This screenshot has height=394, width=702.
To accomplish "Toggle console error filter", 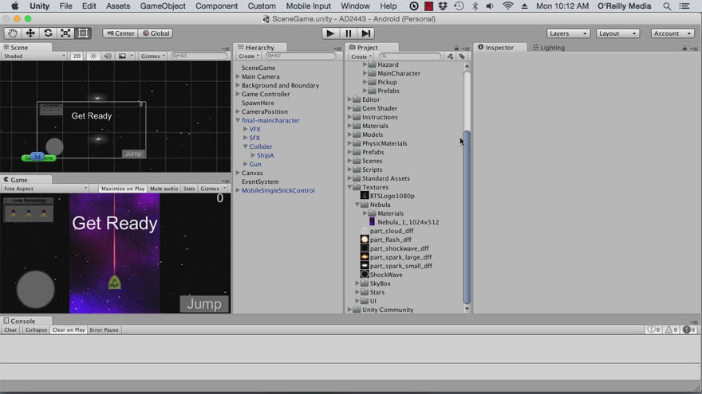I will pos(688,330).
